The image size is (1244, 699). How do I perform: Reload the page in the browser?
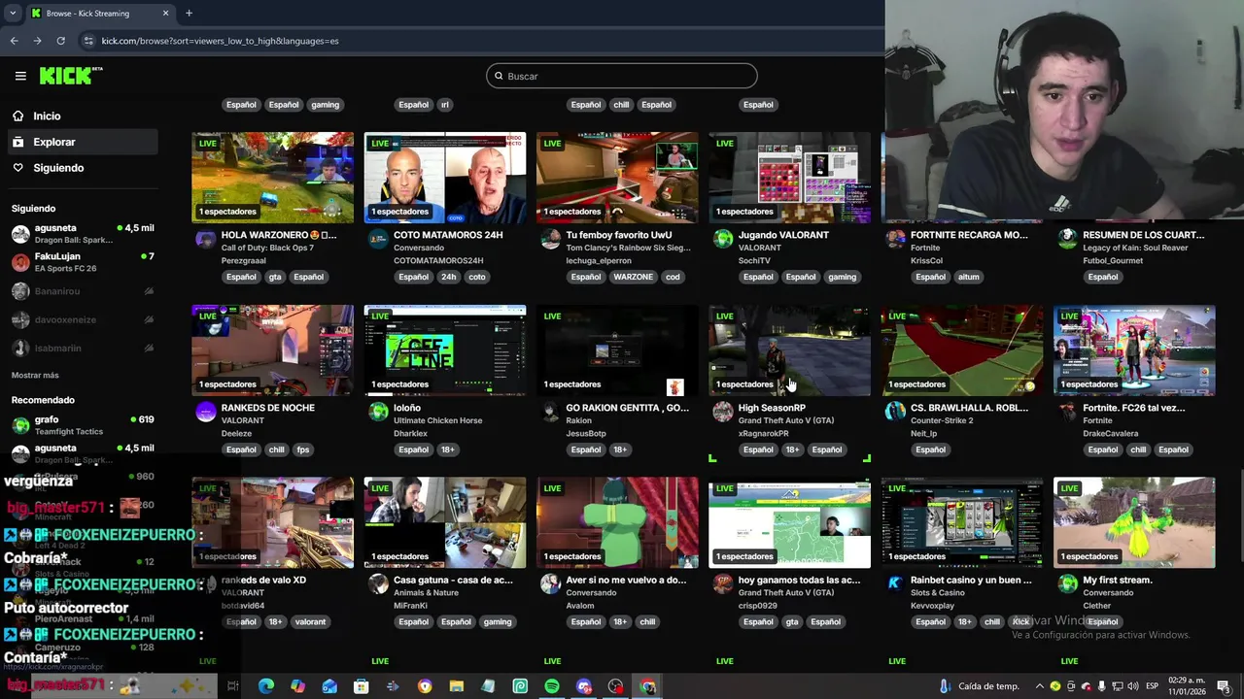coord(60,41)
